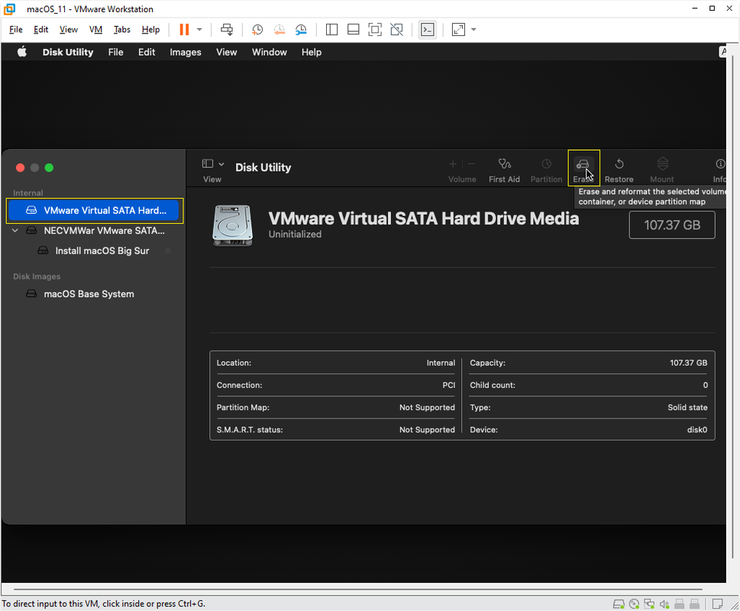Click the Solid state type value
Image resolution: width=740 pixels, height=611 pixels.
pos(687,407)
